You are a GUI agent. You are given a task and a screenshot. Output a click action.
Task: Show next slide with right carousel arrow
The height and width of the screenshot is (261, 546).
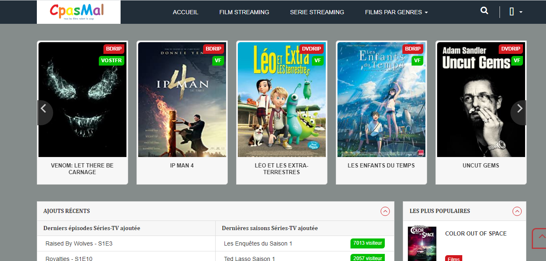519,113
